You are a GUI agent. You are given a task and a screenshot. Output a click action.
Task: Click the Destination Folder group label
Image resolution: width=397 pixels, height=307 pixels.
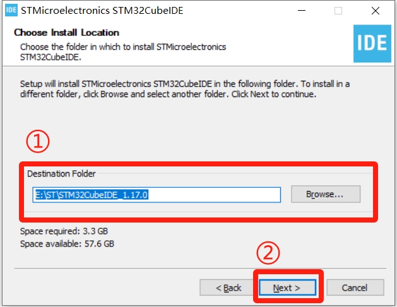click(x=61, y=174)
